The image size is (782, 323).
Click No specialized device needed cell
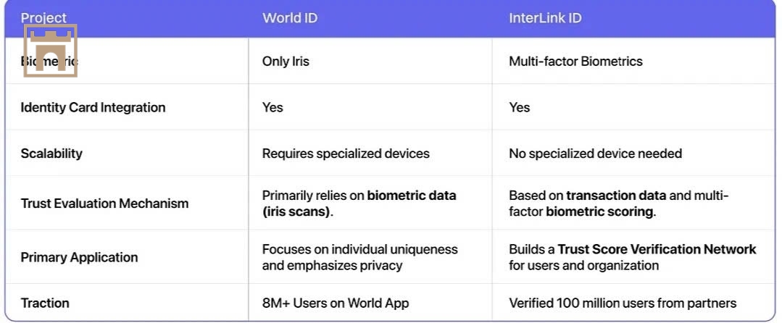tap(596, 154)
